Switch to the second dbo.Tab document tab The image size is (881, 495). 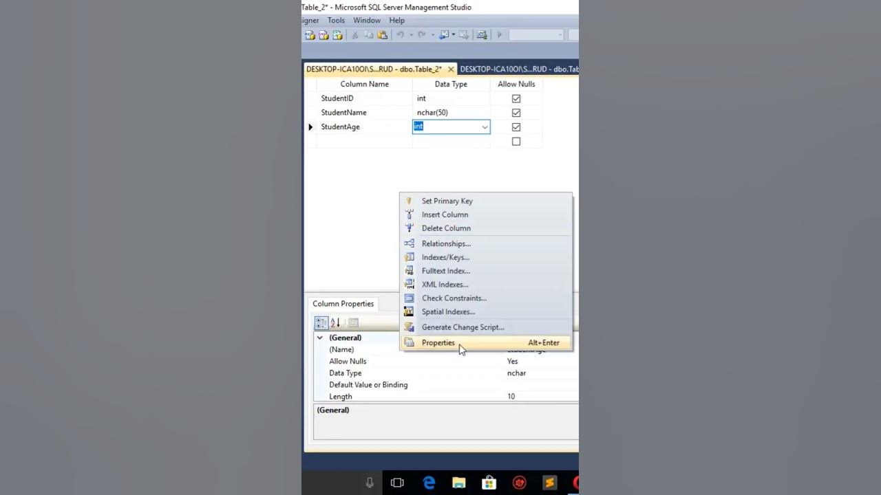[x=518, y=69]
